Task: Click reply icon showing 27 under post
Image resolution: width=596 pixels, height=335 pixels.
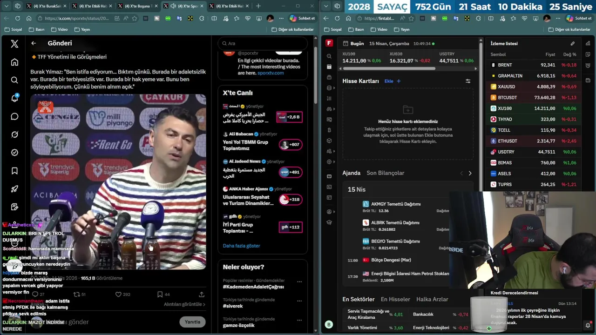Action: click(35, 295)
